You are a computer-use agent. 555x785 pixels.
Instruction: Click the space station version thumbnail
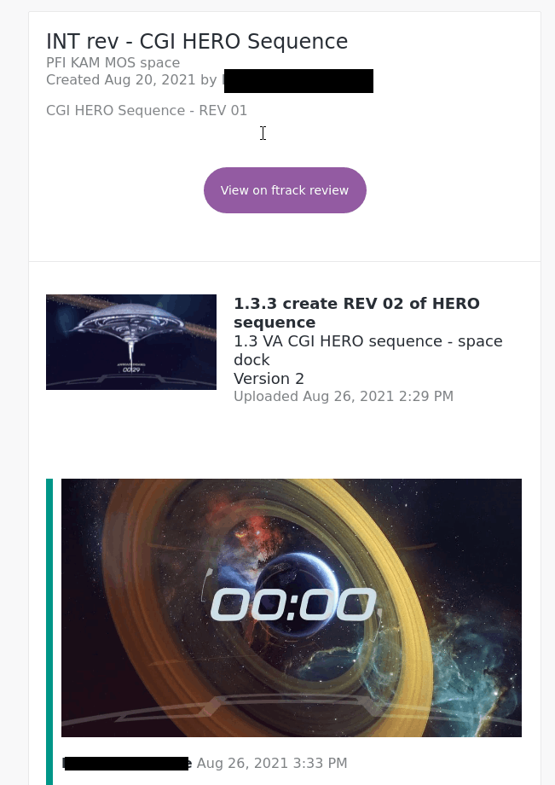[131, 342]
